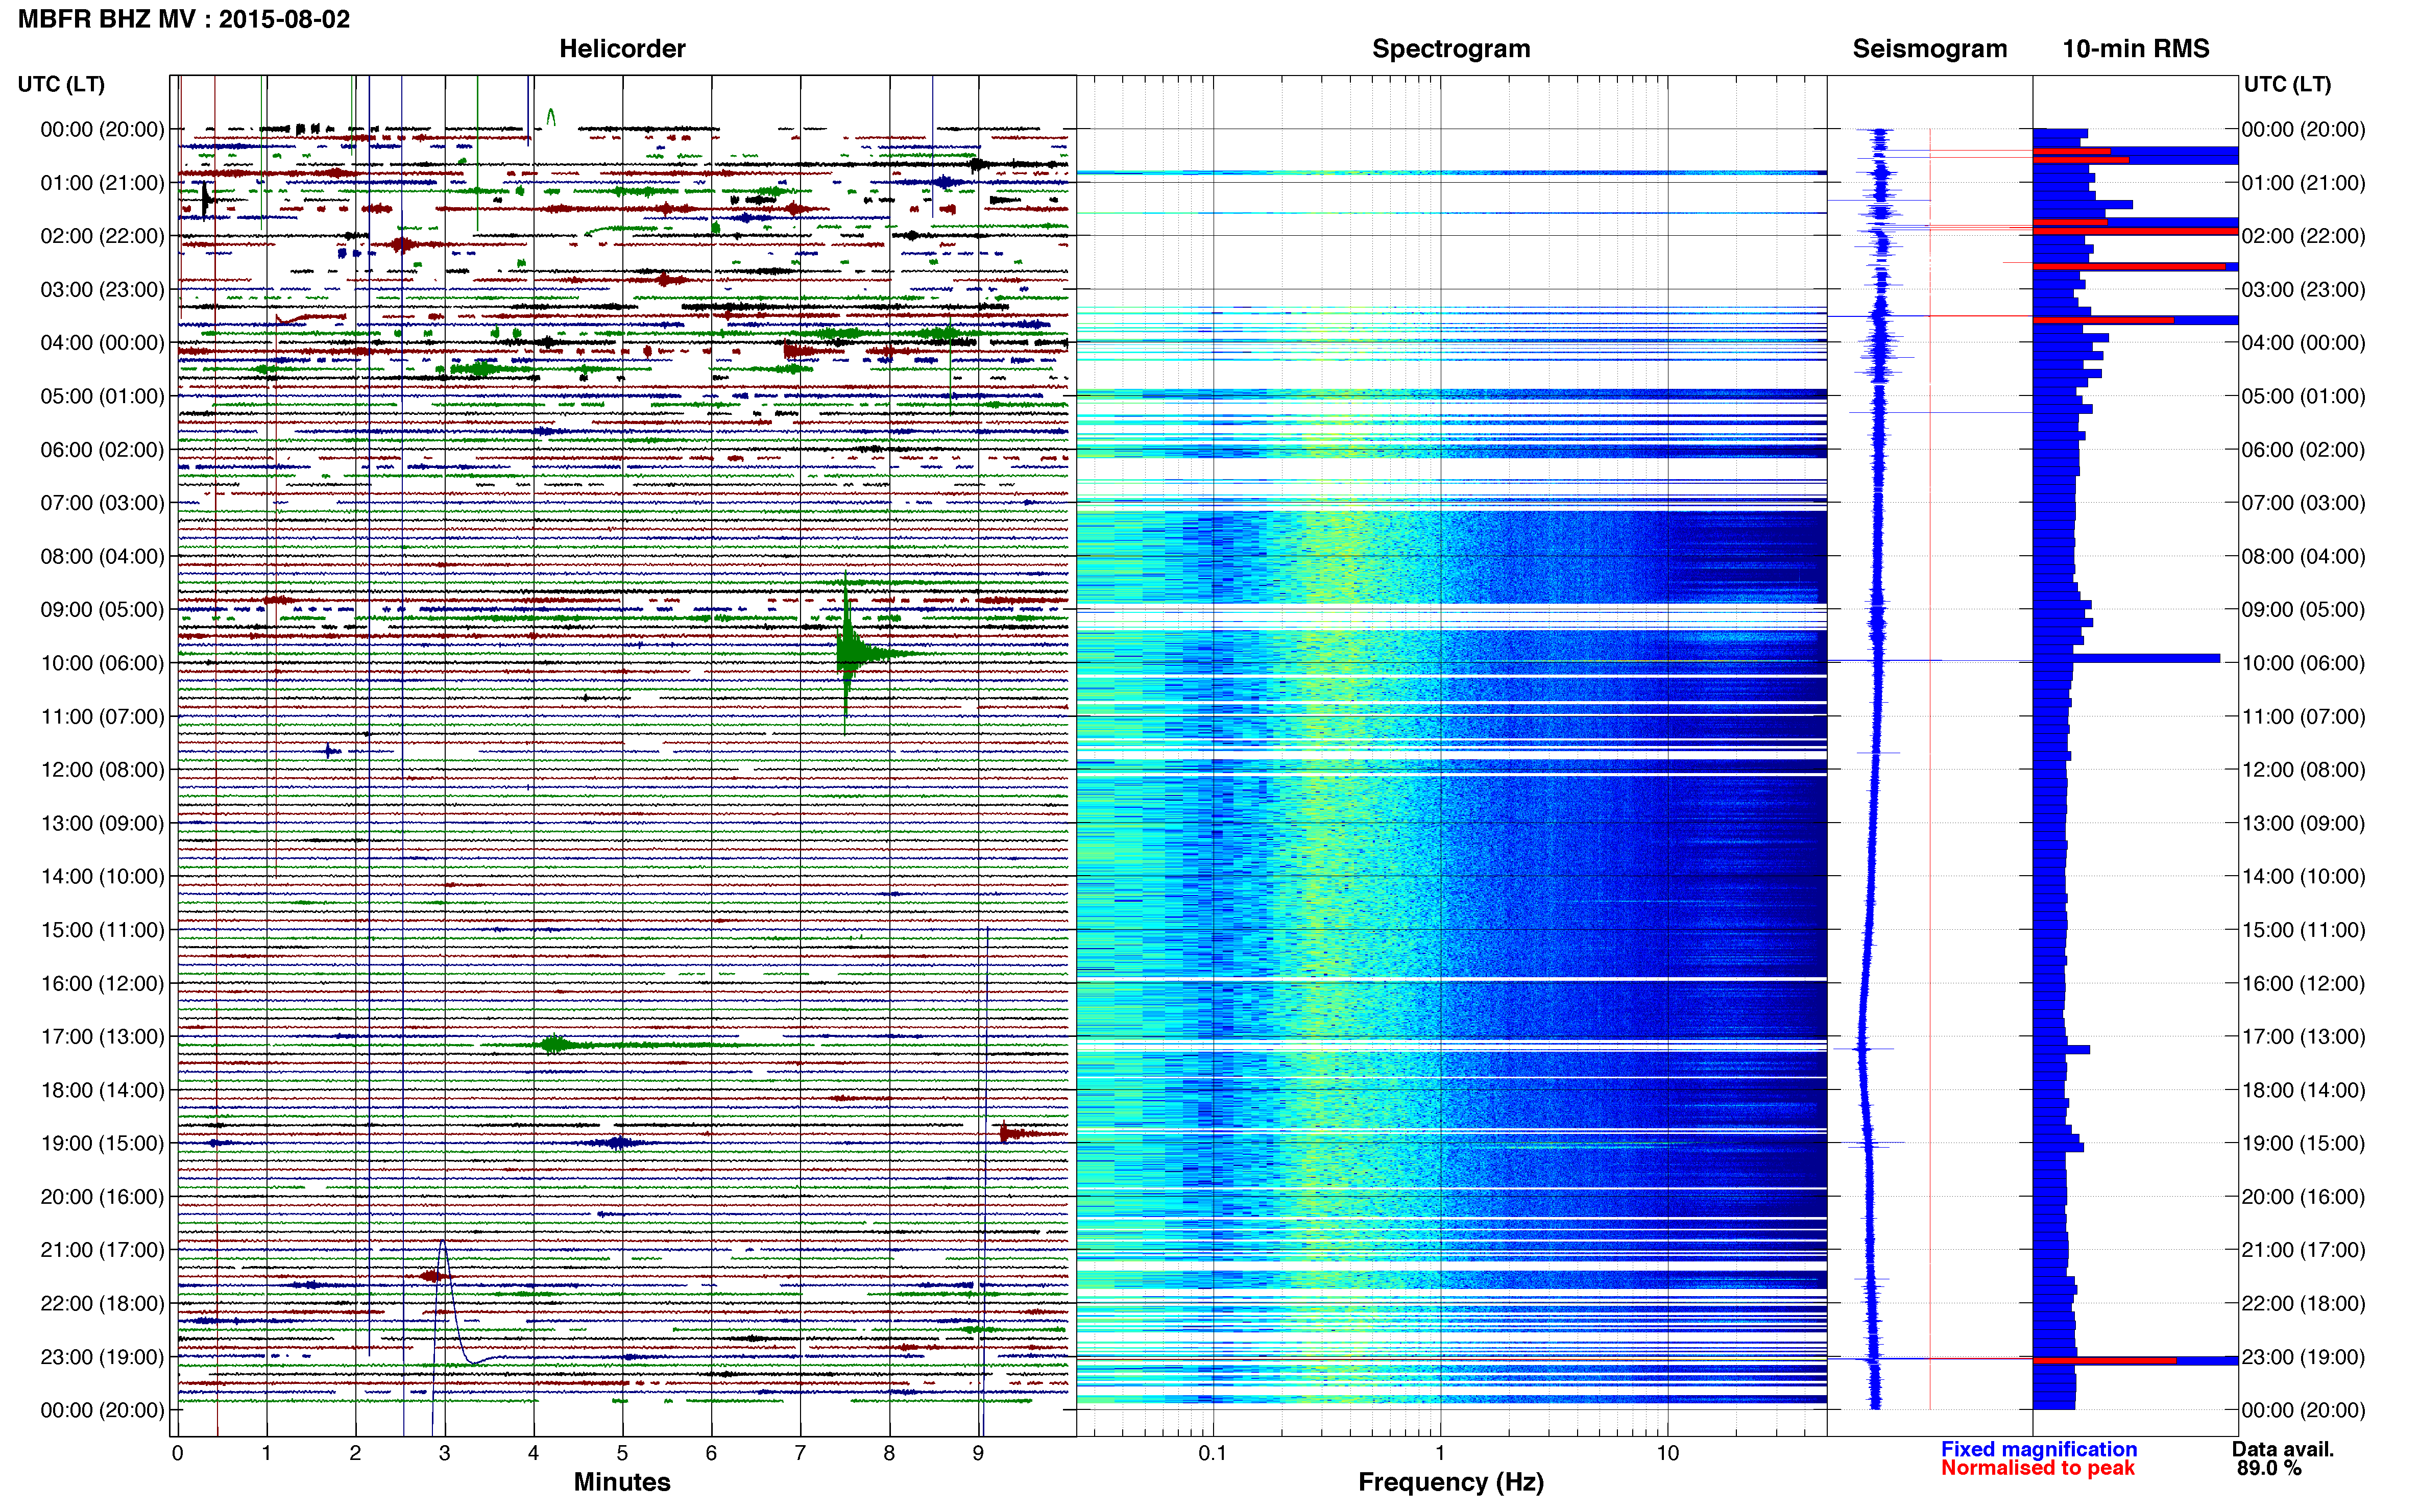Select the 'Spectrogram' panel heading
Viewport: 2420px width, 1512px height.
1450,48
